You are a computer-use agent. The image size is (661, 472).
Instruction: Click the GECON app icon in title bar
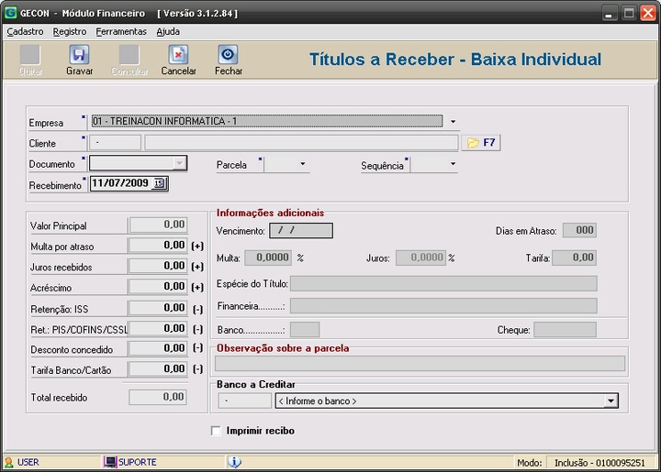pos(10,13)
